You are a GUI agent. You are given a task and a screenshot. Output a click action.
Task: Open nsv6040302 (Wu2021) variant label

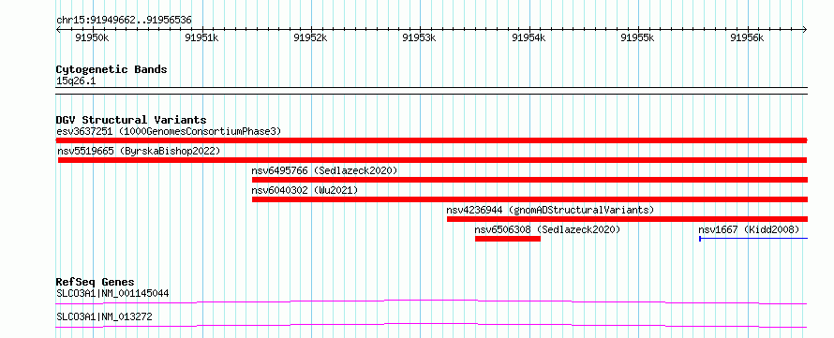(305, 190)
